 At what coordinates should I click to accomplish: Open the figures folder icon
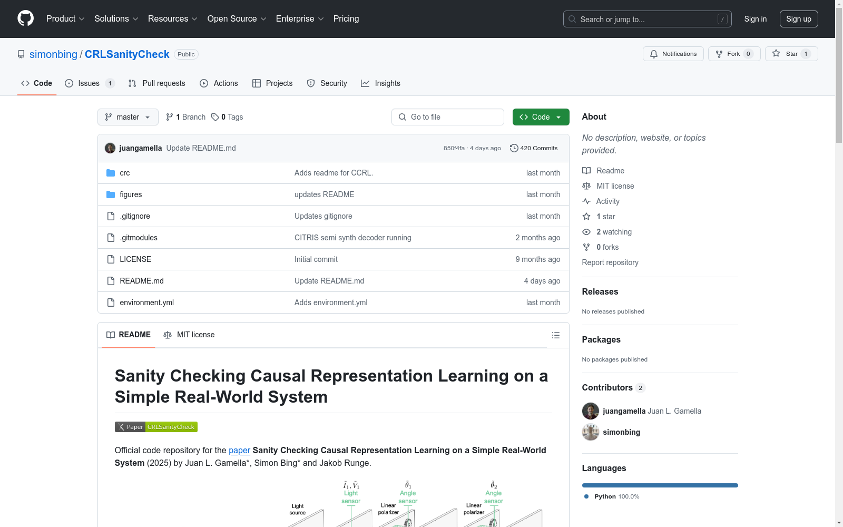click(x=111, y=194)
